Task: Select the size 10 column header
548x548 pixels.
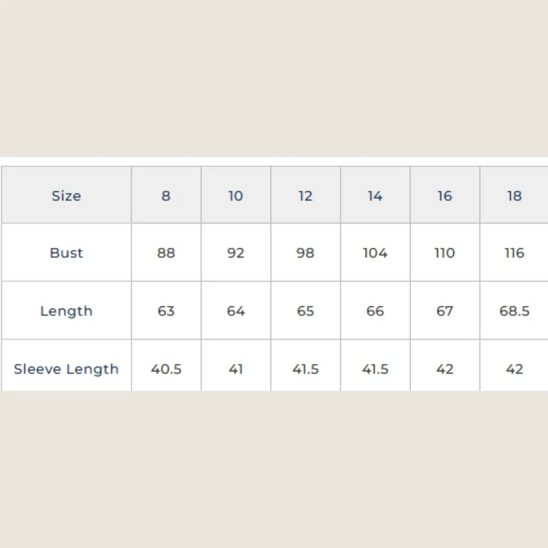Action: (236, 195)
